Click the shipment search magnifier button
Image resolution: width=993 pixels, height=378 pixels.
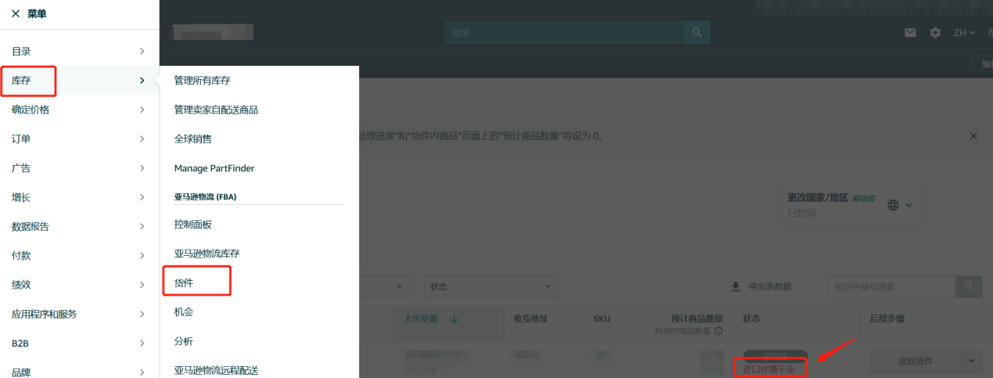click(x=969, y=286)
